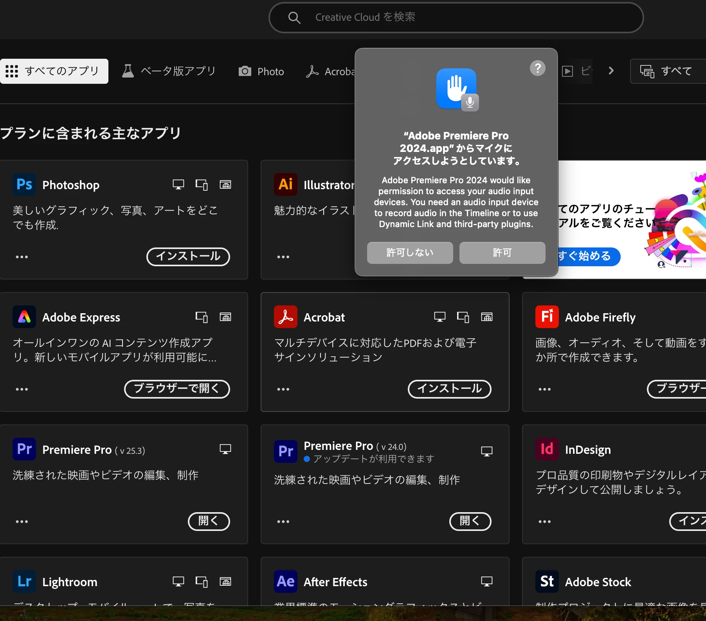Click the Adobe Stock app icon

pos(547,581)
